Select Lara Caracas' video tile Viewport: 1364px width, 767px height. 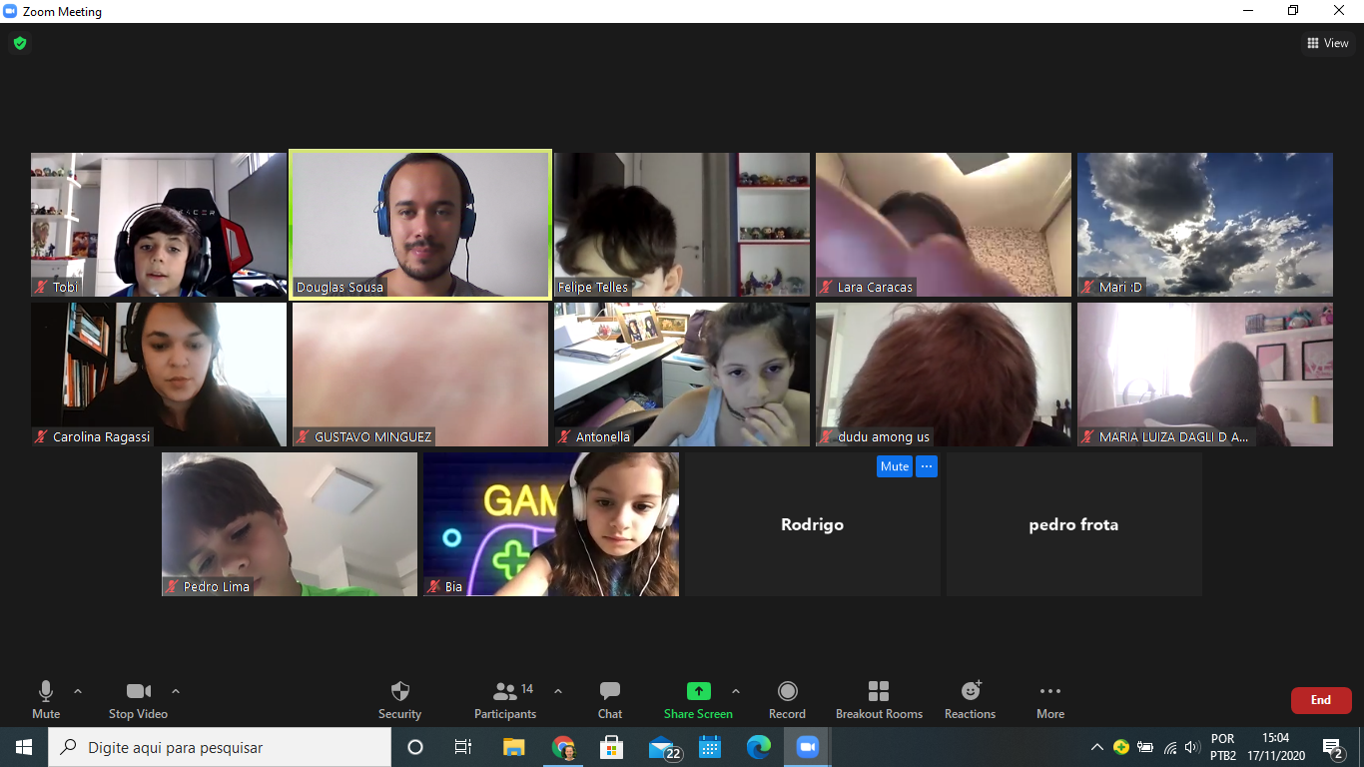tap(944, 225)
